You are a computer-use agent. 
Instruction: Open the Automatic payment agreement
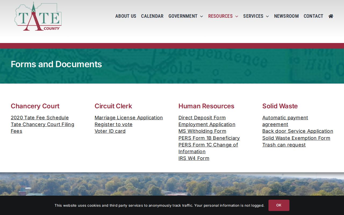click(x=285, y=121)
